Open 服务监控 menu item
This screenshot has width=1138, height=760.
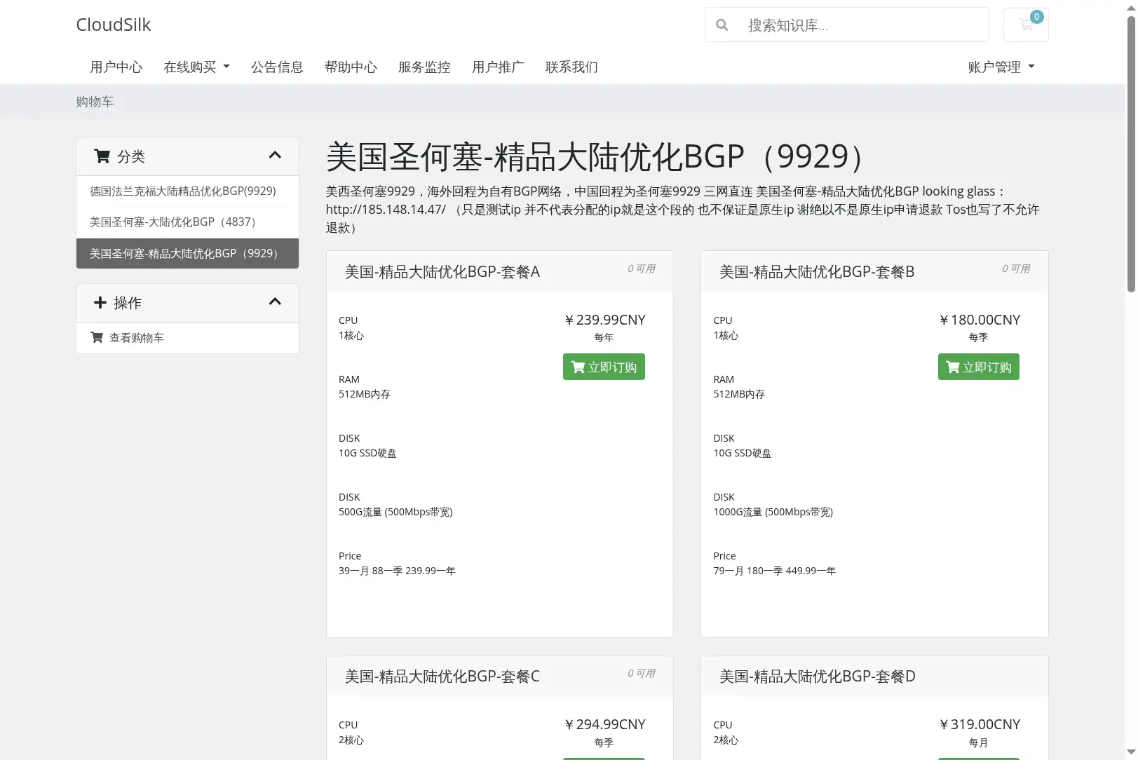(424, 67)
